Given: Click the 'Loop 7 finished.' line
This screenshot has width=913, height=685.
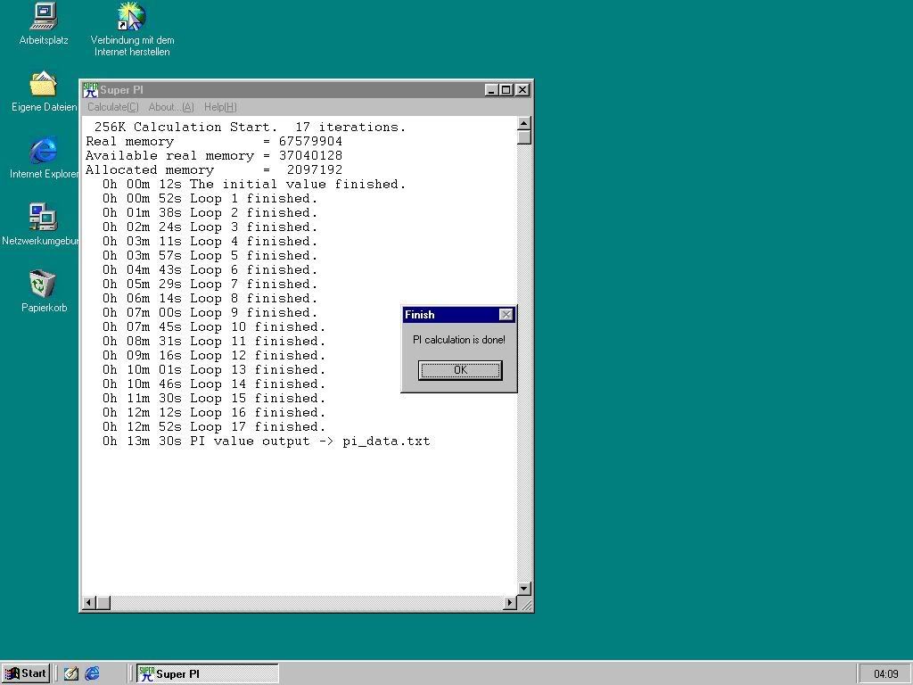Looking at the screenshot, I should pyautogui.click(x=210, y=285).
